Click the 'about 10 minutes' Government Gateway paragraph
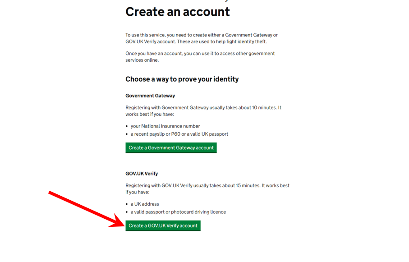Screen dimensions: 409x262 click(203, 111)
